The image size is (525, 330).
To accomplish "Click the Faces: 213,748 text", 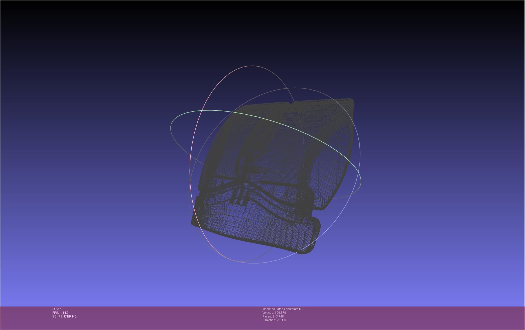I will (x=273, y=316).
